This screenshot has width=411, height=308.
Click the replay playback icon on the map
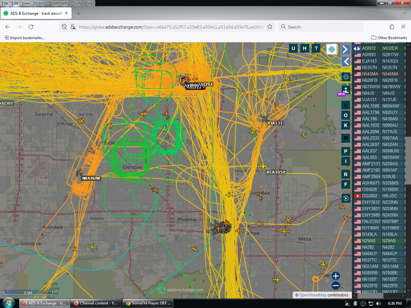click(x=345, y=198)
